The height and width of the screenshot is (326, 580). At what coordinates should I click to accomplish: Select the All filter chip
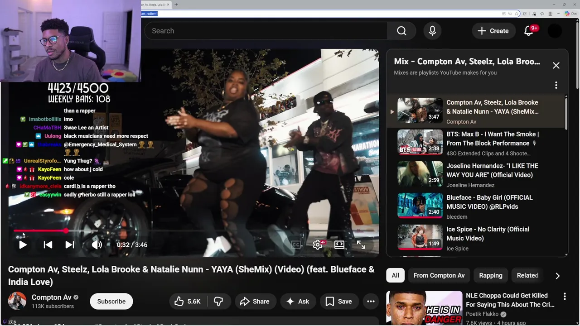coord(395,275)
